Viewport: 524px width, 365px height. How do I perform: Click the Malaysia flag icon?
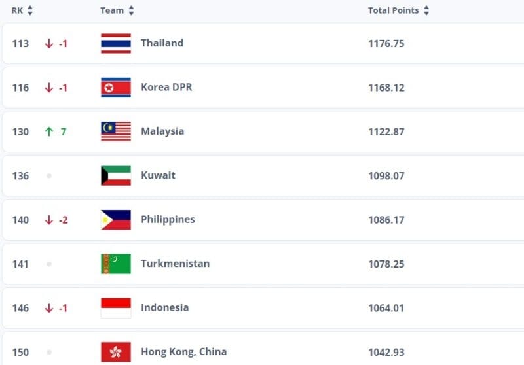coord(116,131)
